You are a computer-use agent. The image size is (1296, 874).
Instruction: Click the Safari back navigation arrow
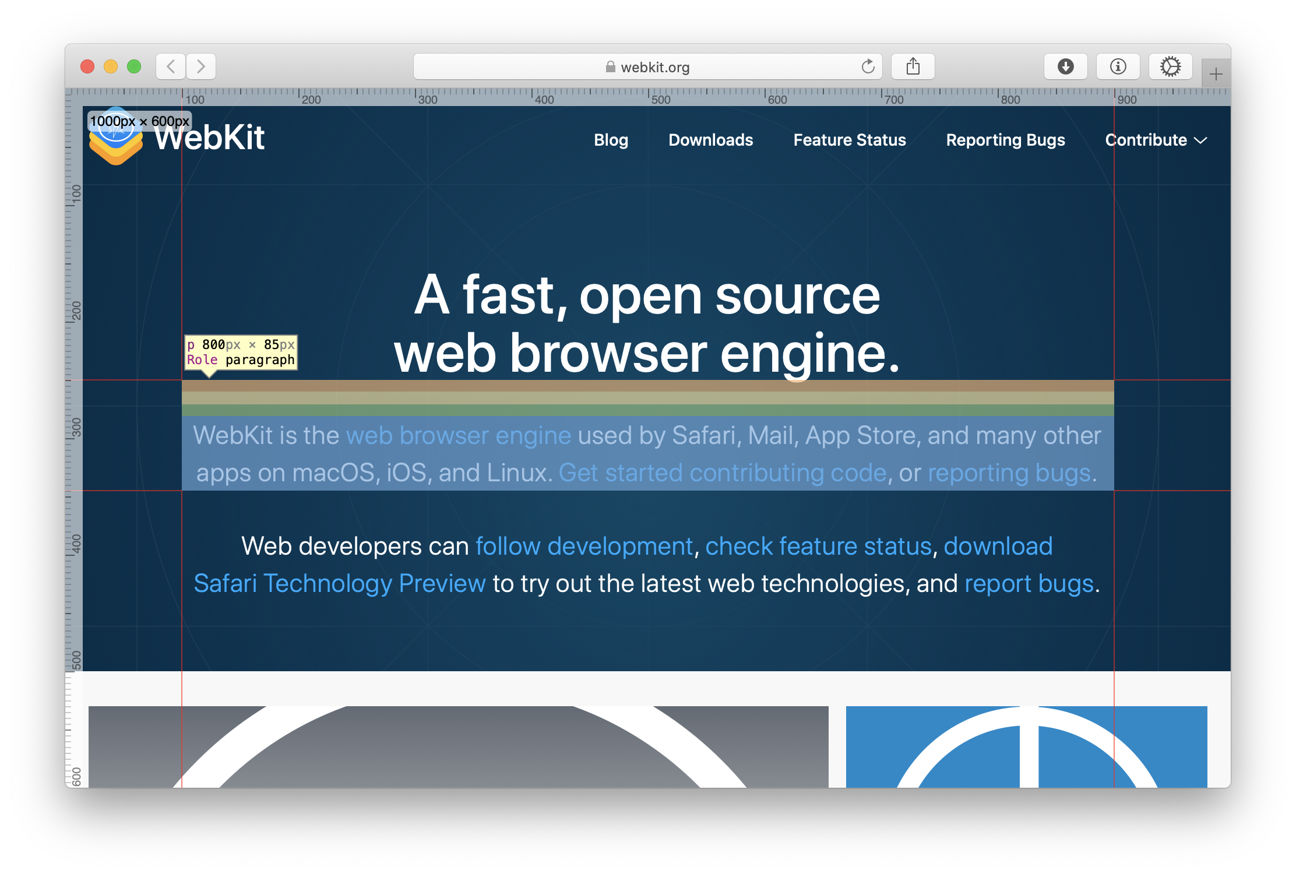(x=171, y=66)
